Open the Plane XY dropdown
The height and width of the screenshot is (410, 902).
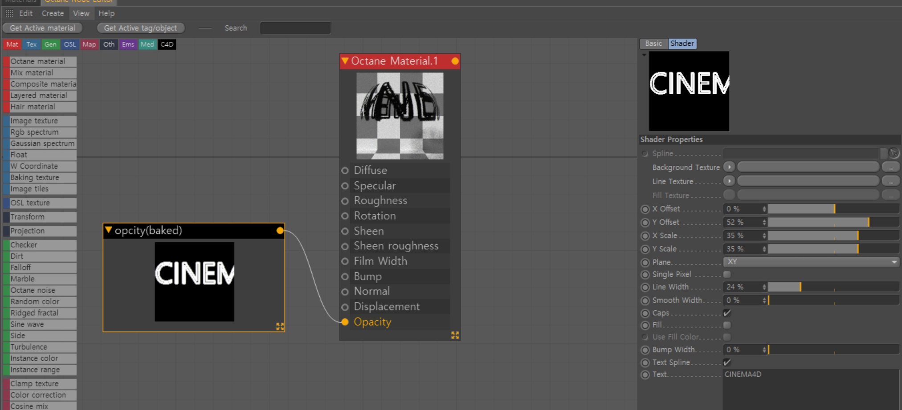[x=811, y=262]
